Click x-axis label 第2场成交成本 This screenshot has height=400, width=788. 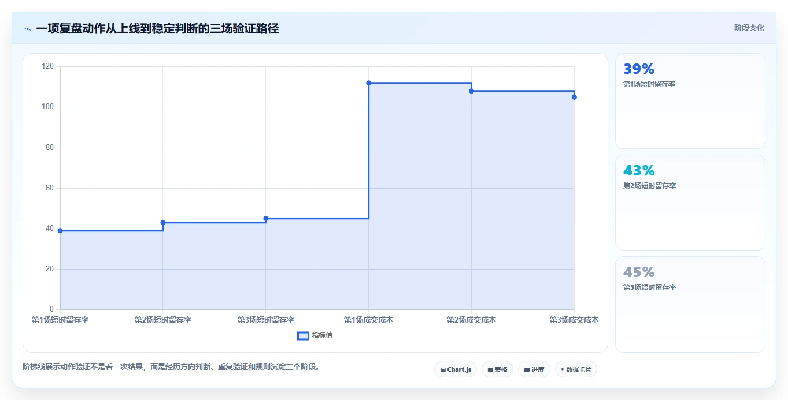471,320
